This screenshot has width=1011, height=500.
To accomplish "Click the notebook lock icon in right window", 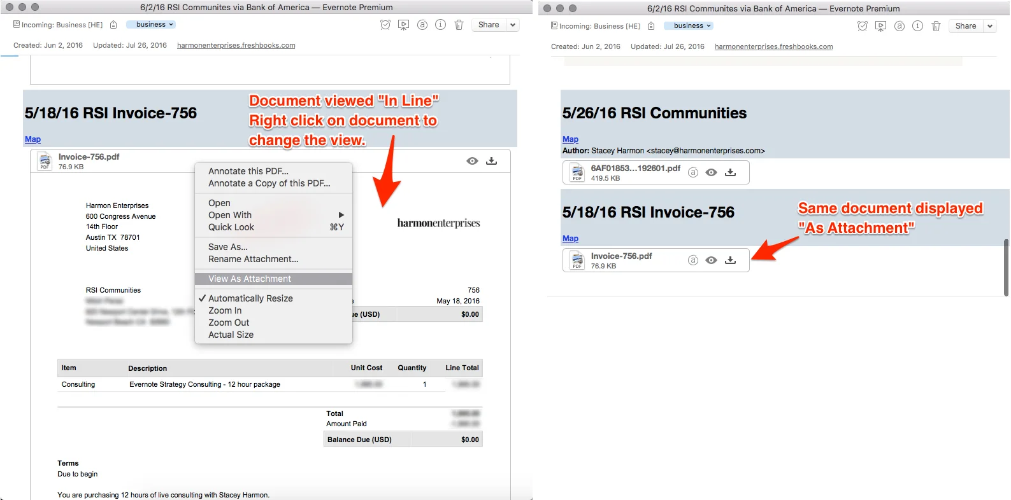I will pyautogui.click(x=651, y=26).
